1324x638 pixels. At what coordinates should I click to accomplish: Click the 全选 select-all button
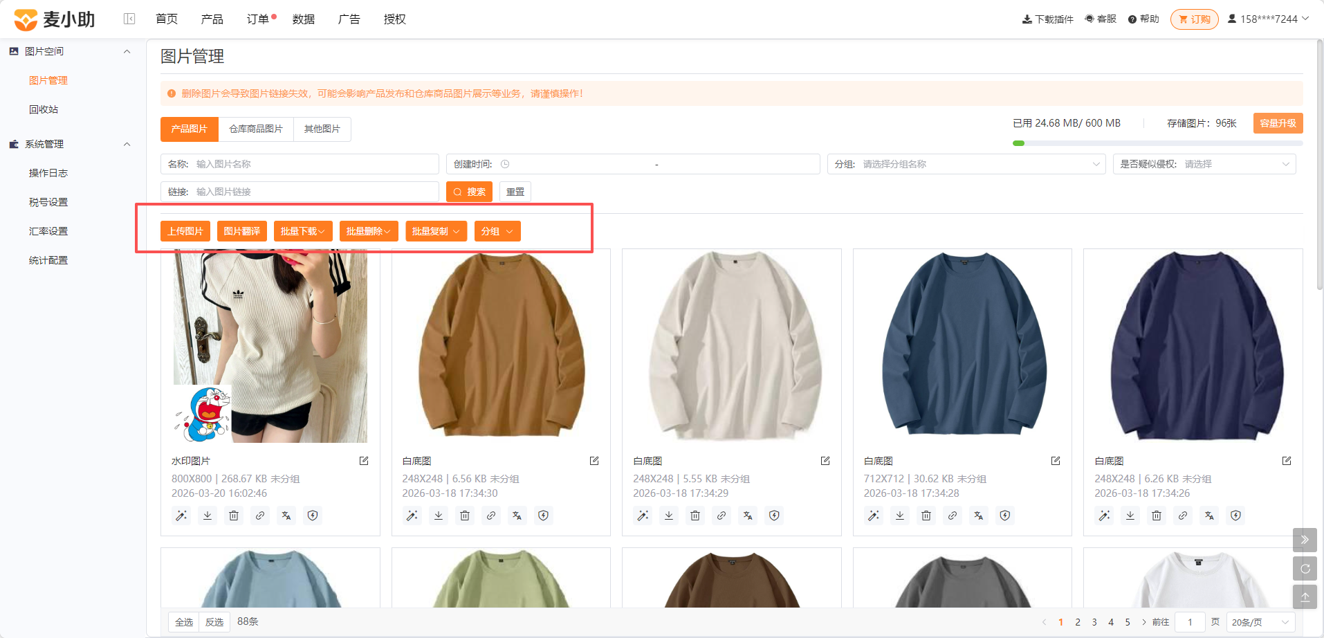click(x=184, y=622)
